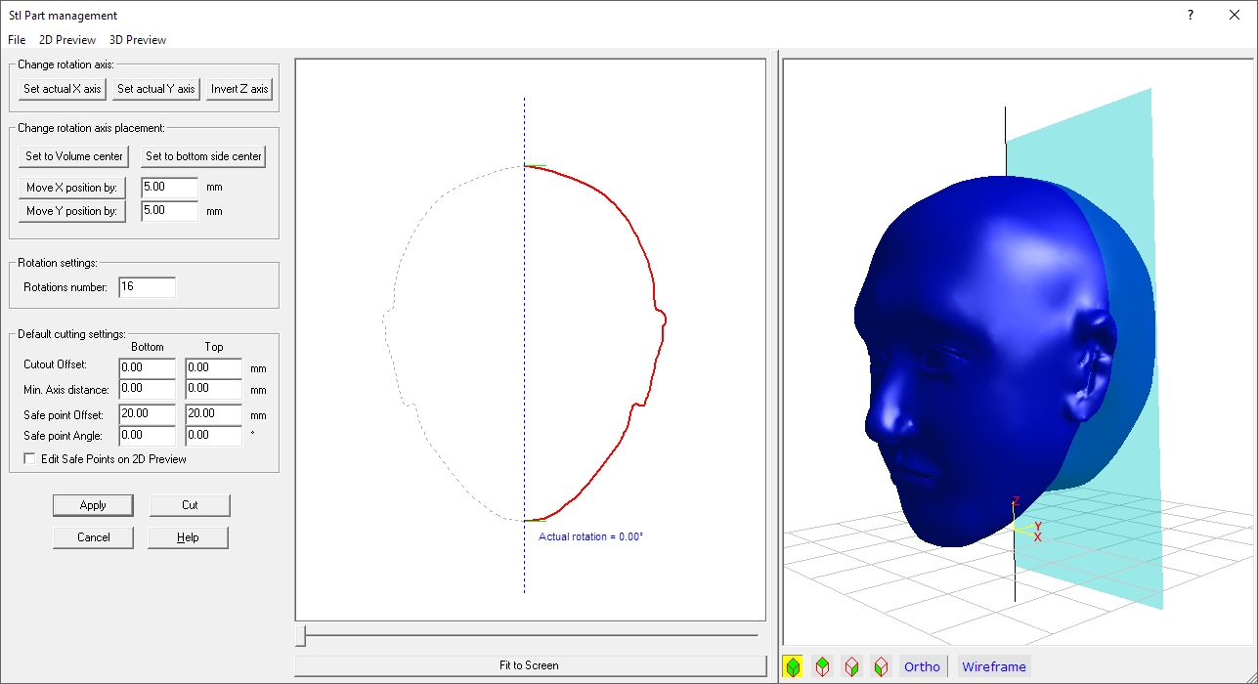Select the third cube view icon
This screenshot has height=684, width=1258.
tap(849, 665)
